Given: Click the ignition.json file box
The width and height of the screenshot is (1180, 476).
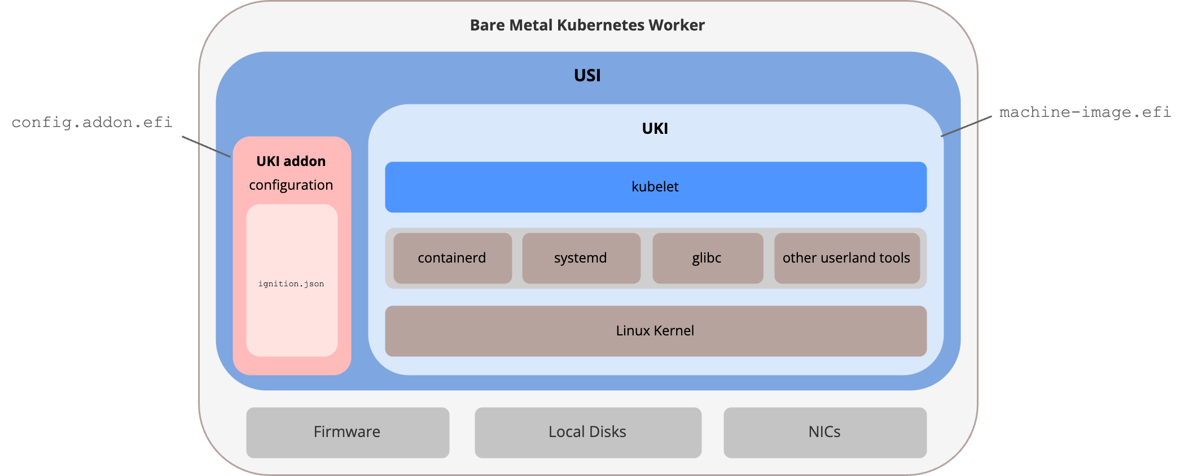Looking at the screenshot, I should (292, 280).
